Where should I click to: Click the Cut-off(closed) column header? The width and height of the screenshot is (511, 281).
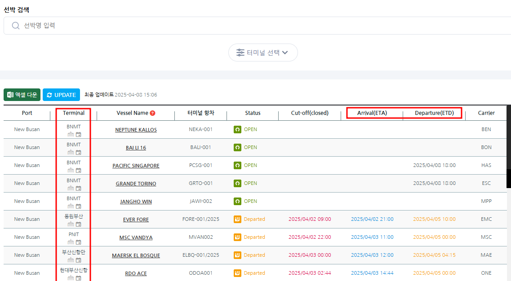point(310,113)
